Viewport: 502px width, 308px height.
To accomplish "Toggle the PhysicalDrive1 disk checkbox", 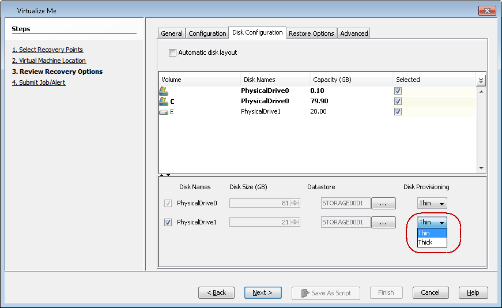I will pyautogui.click(x=168, y=222).
